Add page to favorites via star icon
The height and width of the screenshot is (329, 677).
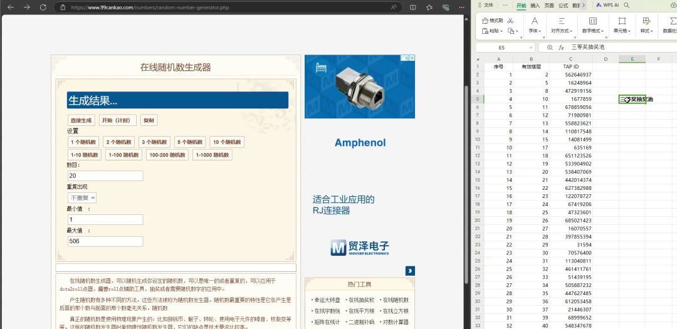coord(429,8)
